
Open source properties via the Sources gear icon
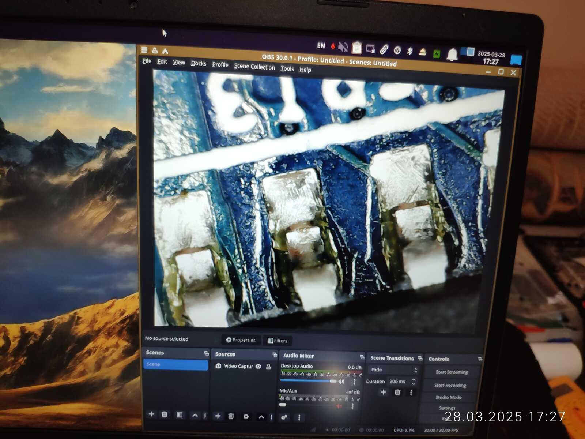click(246, 416)
